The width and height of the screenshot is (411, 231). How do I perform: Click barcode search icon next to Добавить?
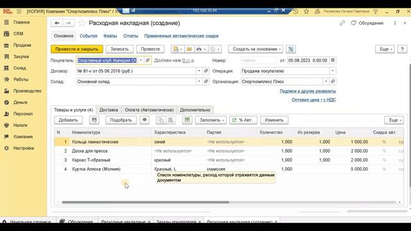tap(94, 120)
